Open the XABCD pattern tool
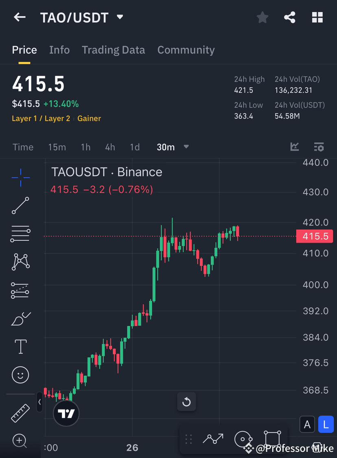The height and width of the screenshot is (458, 337). pos(20,262)
